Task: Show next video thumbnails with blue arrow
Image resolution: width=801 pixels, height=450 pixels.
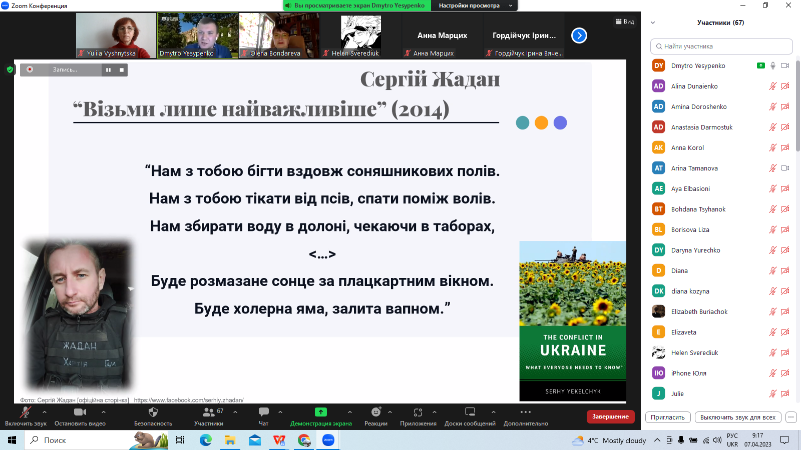Action: [579, 35]
